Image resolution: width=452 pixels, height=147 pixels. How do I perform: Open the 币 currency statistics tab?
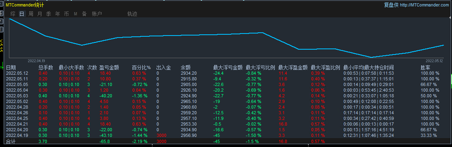pyautogui.click(x=67, y=14)
